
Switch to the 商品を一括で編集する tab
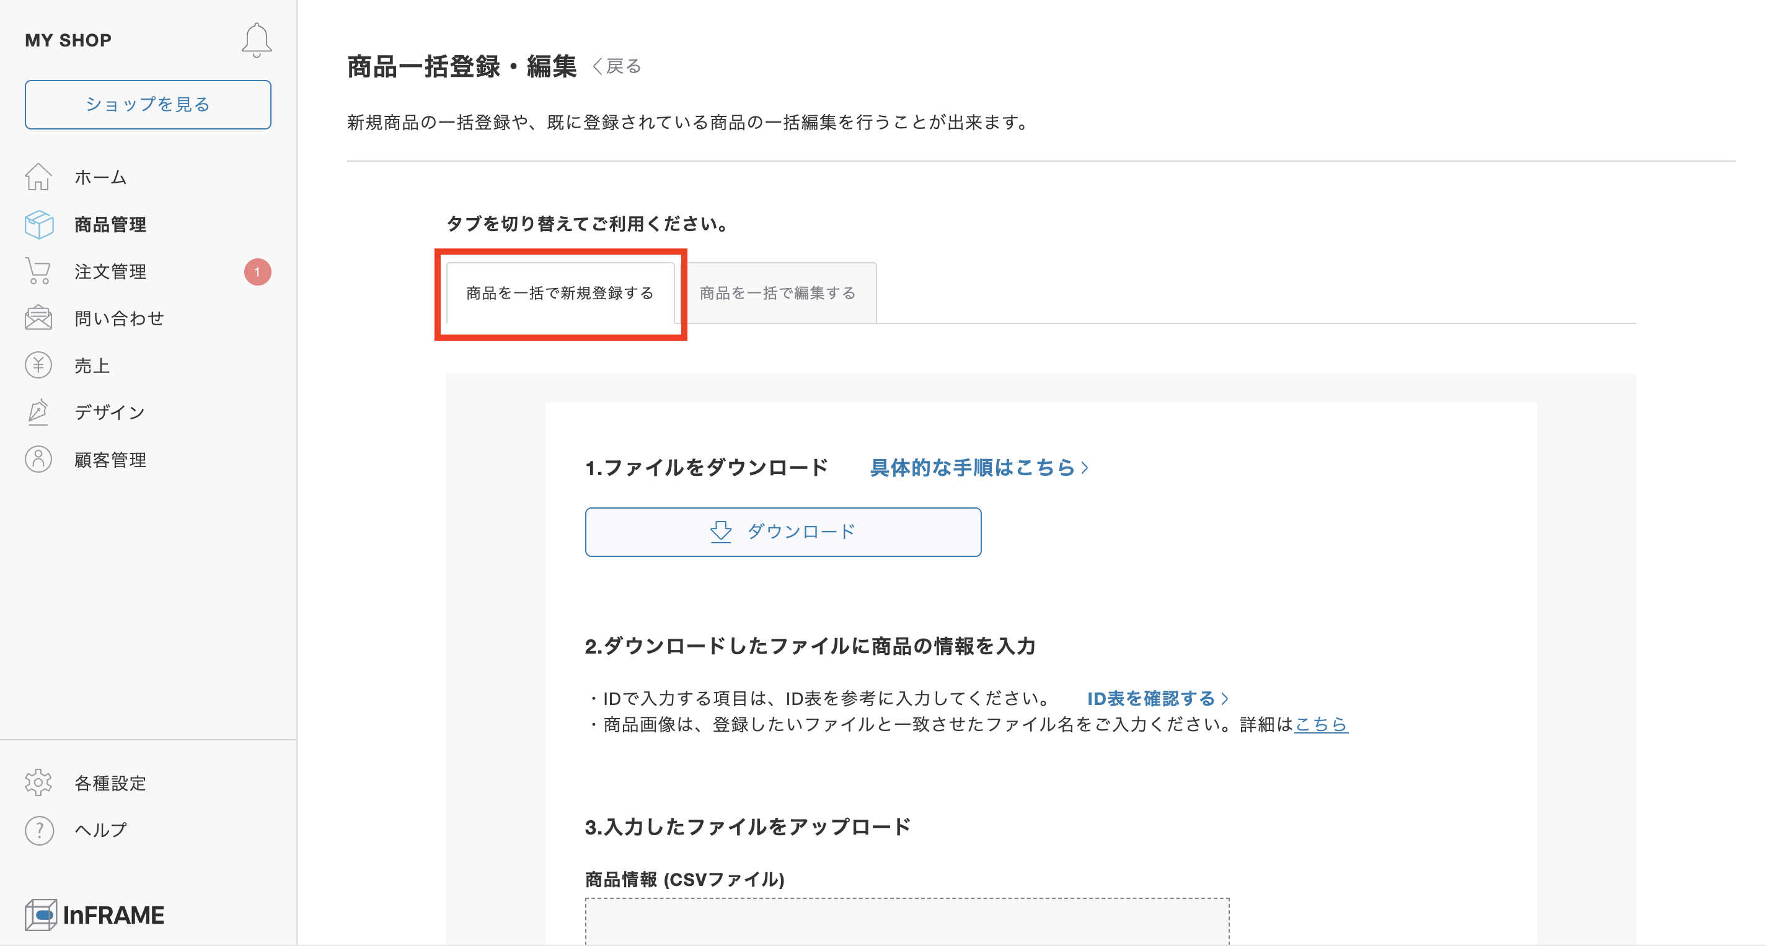(x=777, y=292)
